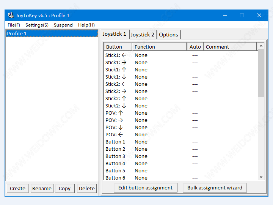This screenshot has width=273, height=205.
Task: Click the Suspend menu item
Action: [x=63, y=25]
